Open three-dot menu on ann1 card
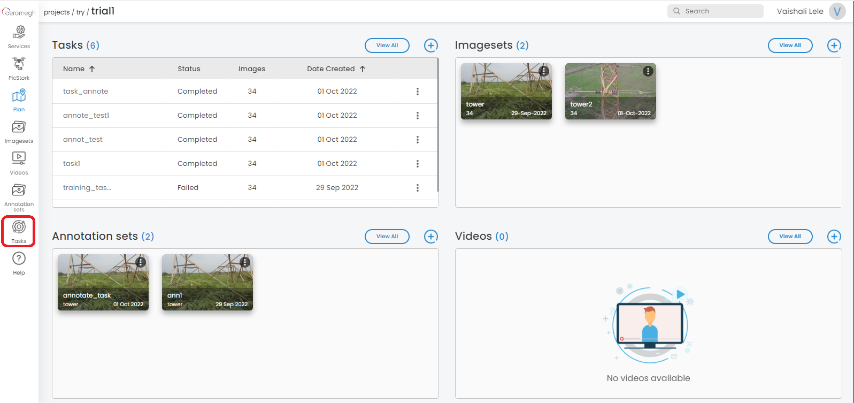The height and width of the screenshot is (403, 854). [x=245, y=262]
